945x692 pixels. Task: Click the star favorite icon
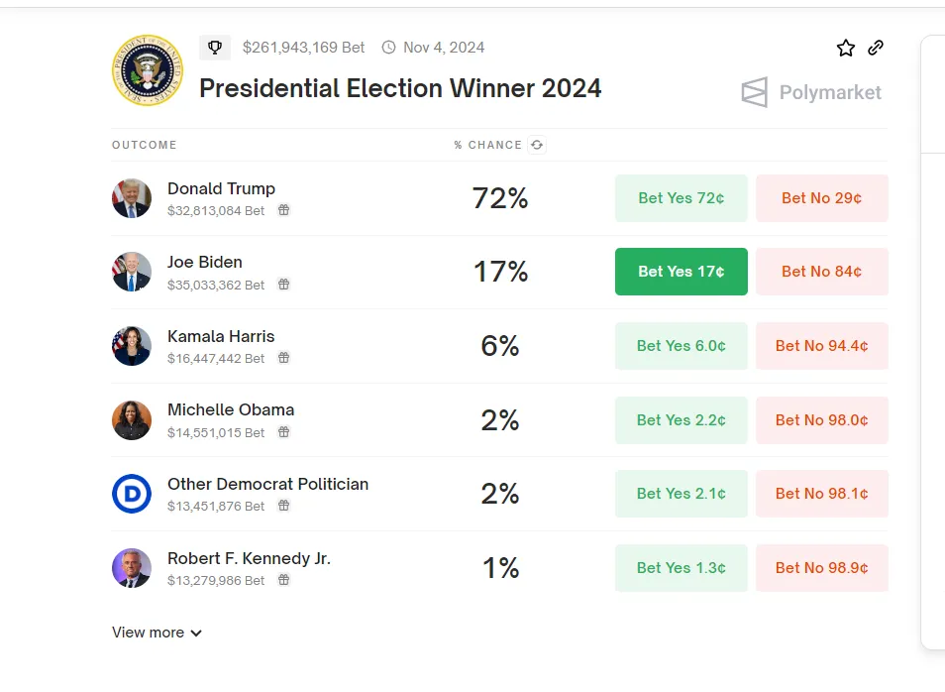coord(845,48)
